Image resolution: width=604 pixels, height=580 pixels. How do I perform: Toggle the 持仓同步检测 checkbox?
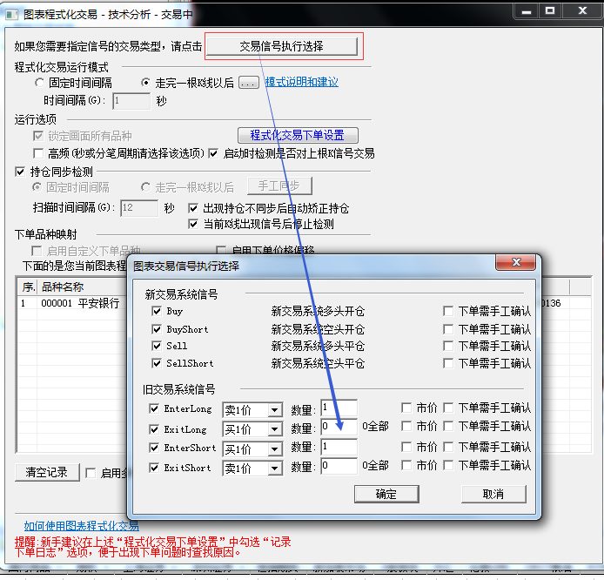[21, 172]
